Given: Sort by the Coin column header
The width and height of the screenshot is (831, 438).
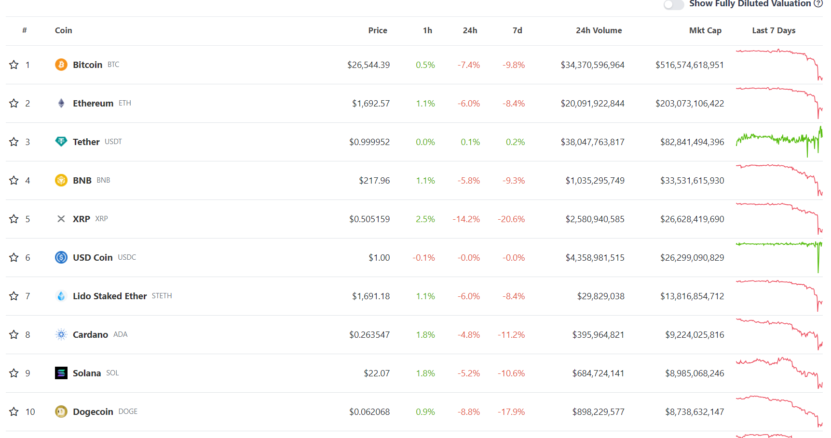Looking at the screenshot, I should click(64, 30).
